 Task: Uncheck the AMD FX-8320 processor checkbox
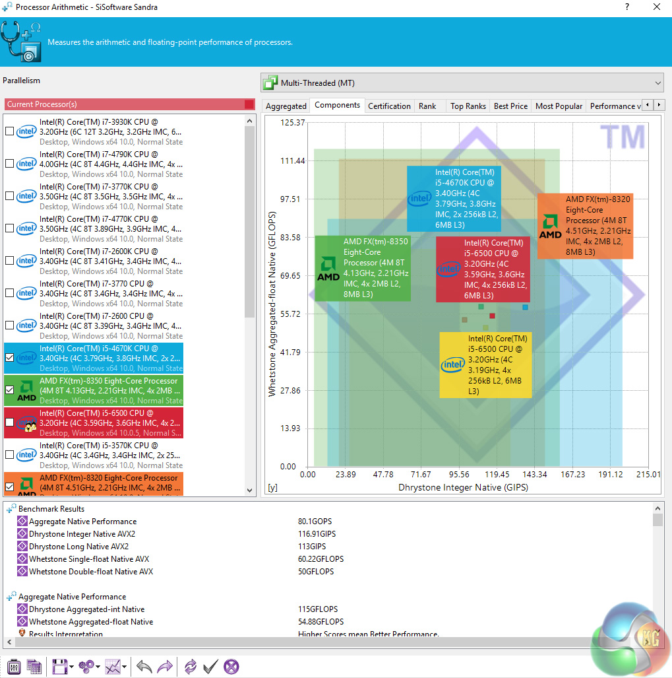[x=9, y=487]
